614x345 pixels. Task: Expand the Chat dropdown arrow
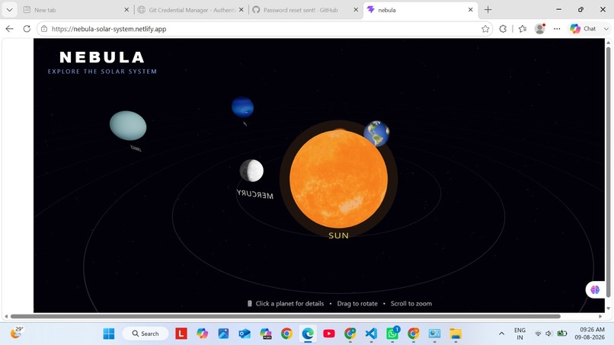point(606,29)
